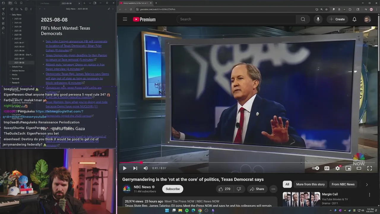The image size is (380, 214).
Task: Open Obsidian bookmarks pane icon
Action: [x=21, y=3]
